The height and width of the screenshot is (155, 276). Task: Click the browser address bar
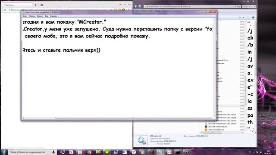60,10
